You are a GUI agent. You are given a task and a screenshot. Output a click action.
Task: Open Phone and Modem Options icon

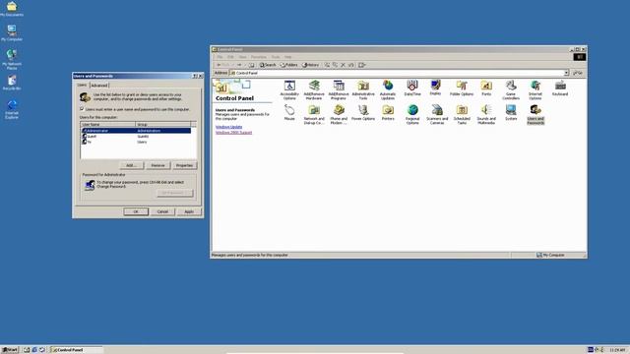[x=339, y=115]
